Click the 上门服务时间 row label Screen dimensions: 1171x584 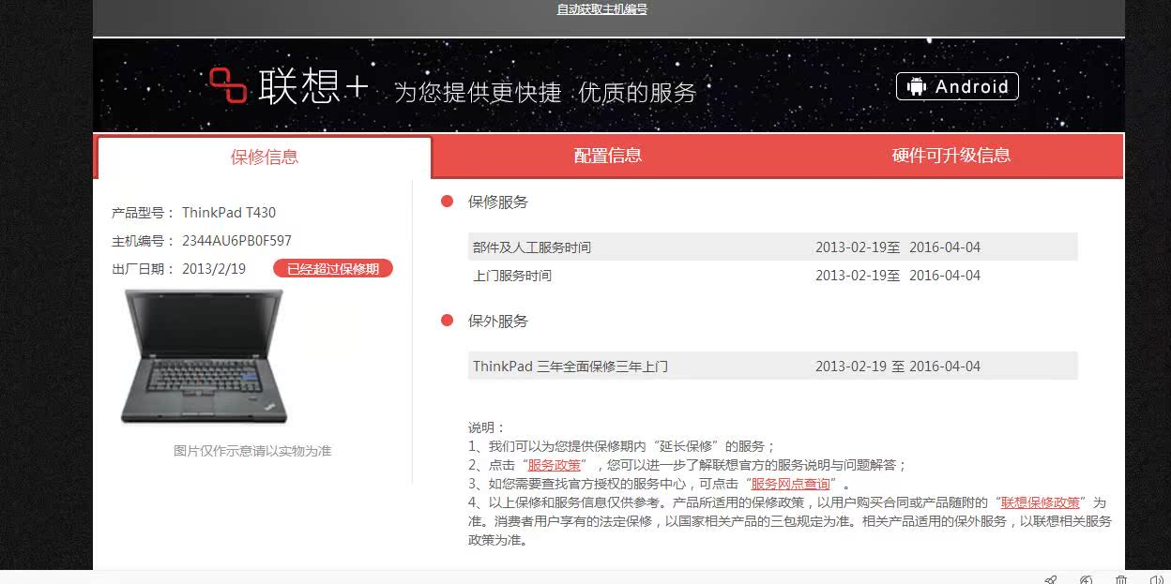tap(512, 276)
